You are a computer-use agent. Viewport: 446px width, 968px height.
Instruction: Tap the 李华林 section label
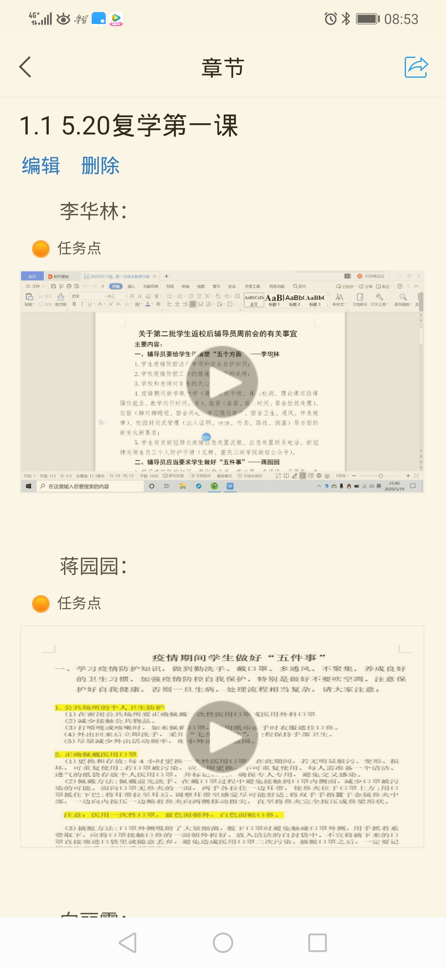point(93,211)
